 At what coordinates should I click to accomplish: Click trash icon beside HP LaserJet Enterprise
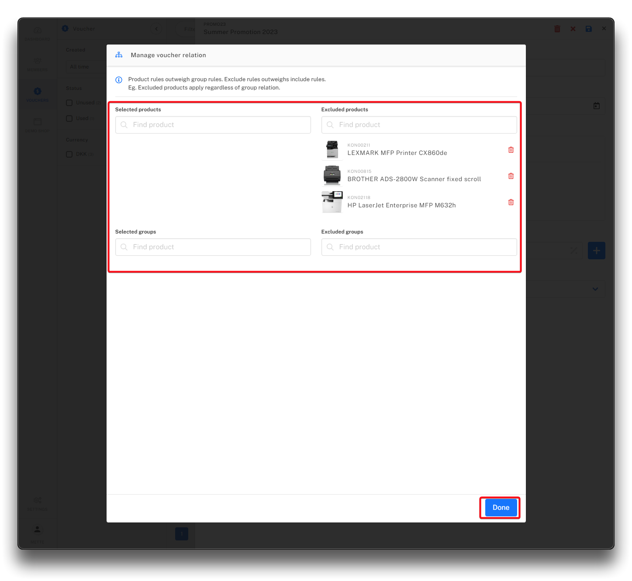511,202
